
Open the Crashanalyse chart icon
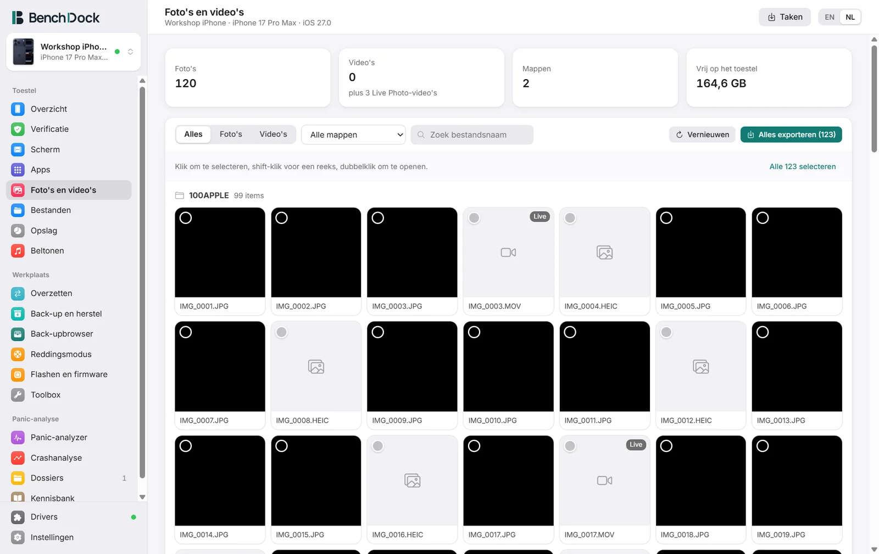coord(18,458)
